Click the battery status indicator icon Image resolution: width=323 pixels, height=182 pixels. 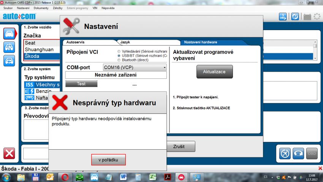point(307,17)
